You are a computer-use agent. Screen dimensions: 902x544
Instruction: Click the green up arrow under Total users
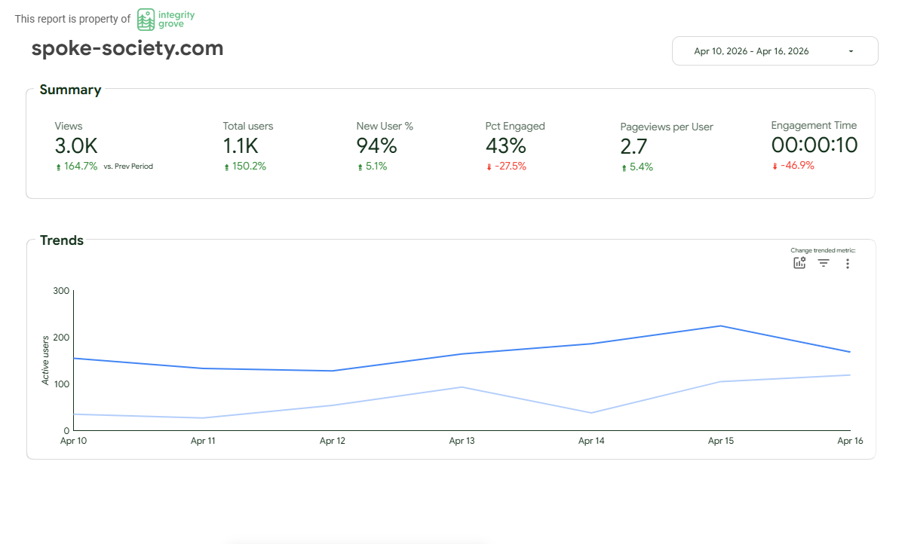[226, 167]
